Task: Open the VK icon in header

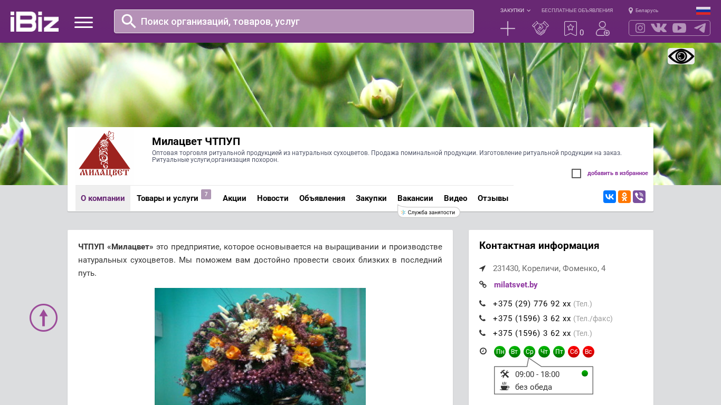Action: tap(659, 28)
